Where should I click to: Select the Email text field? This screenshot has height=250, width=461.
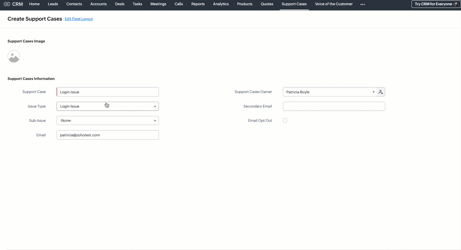[108, 135]
